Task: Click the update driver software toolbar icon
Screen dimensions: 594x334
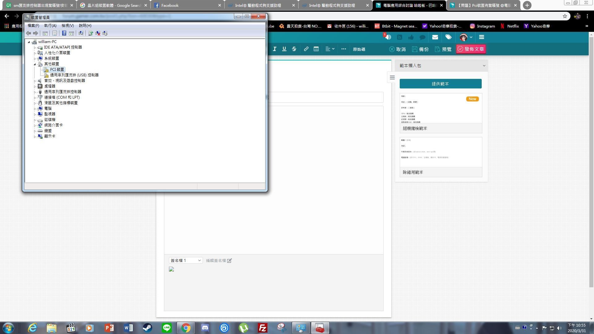Action: click(91, 33)
